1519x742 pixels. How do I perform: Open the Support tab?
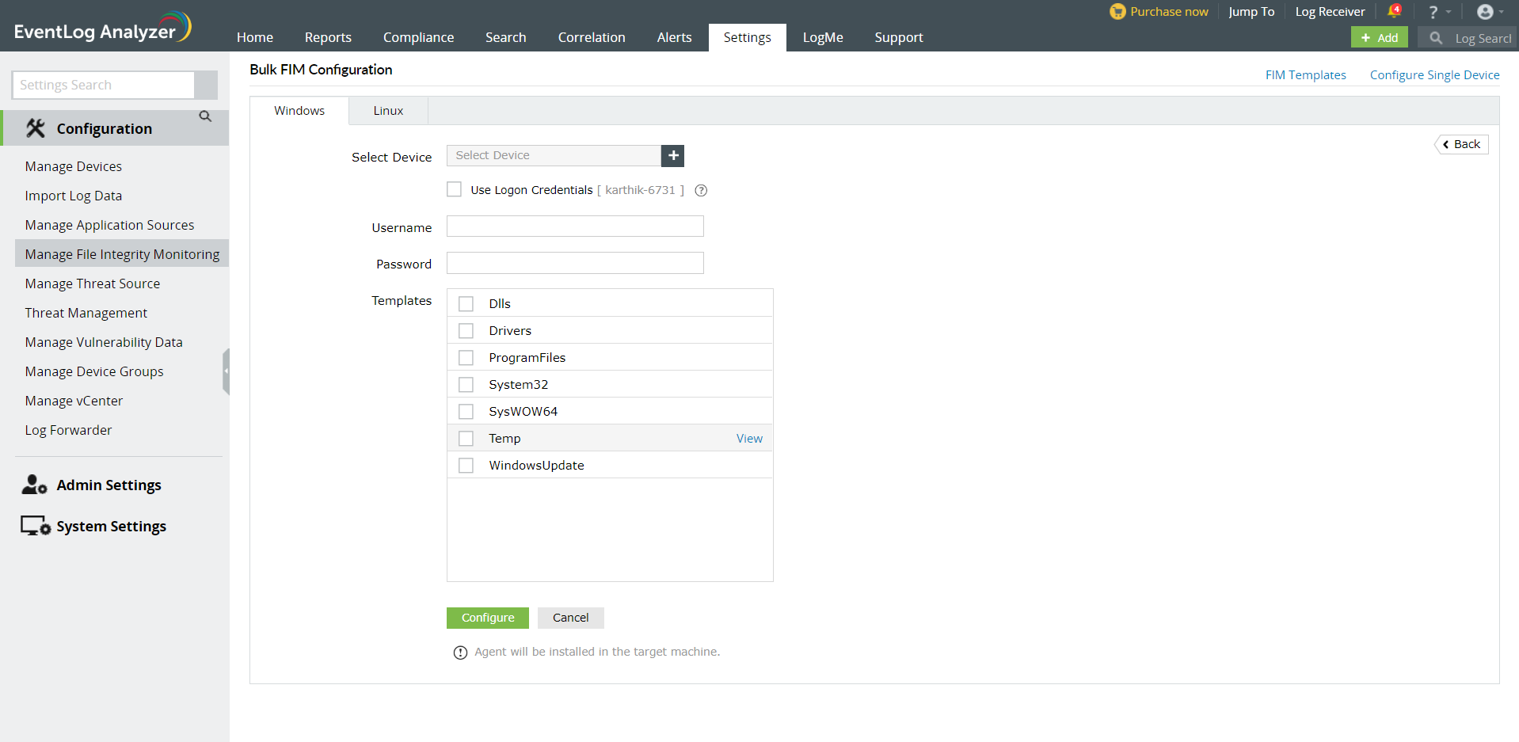[x=899, y=37]
